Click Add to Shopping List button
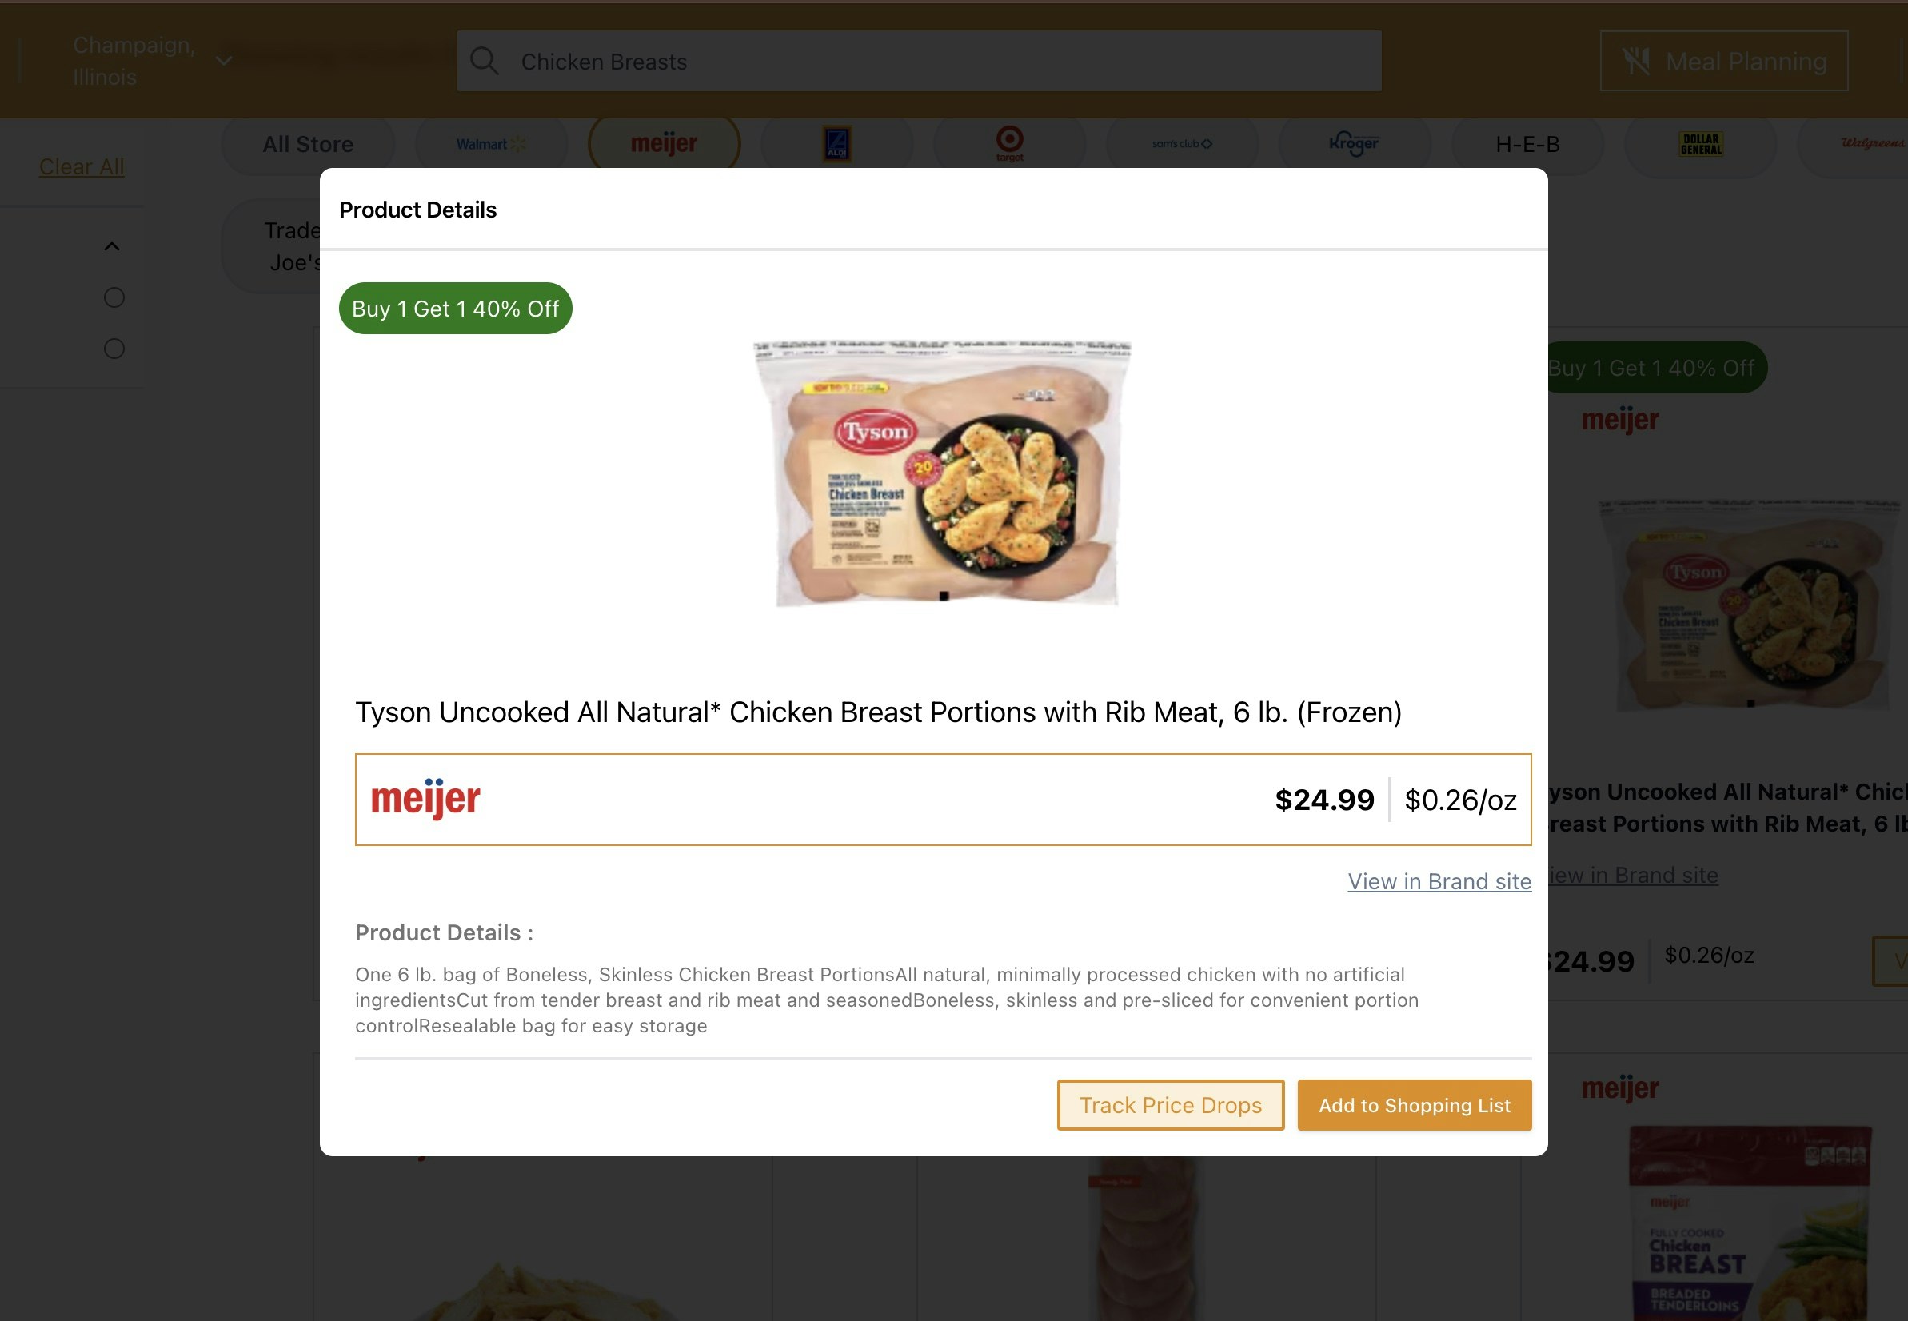 point(1414,1105)
